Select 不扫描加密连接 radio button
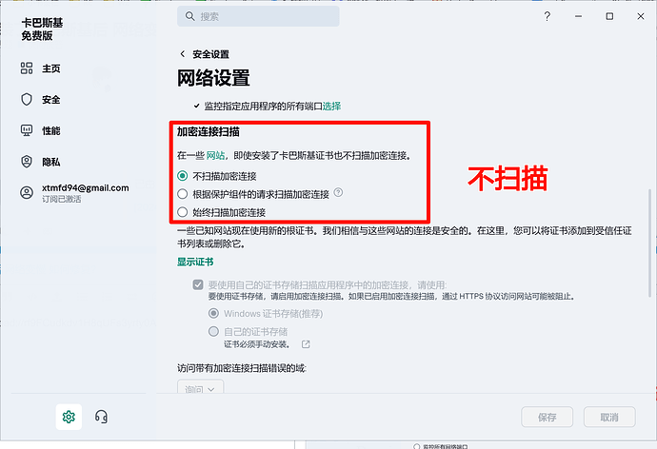This screenshot has height=449, width=657. pos(182,176)
